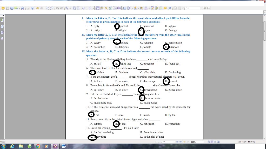The width and height of the screenshot is (266, 149).
Task: Click 'Ready' status bar text
Action: [3, 142]
